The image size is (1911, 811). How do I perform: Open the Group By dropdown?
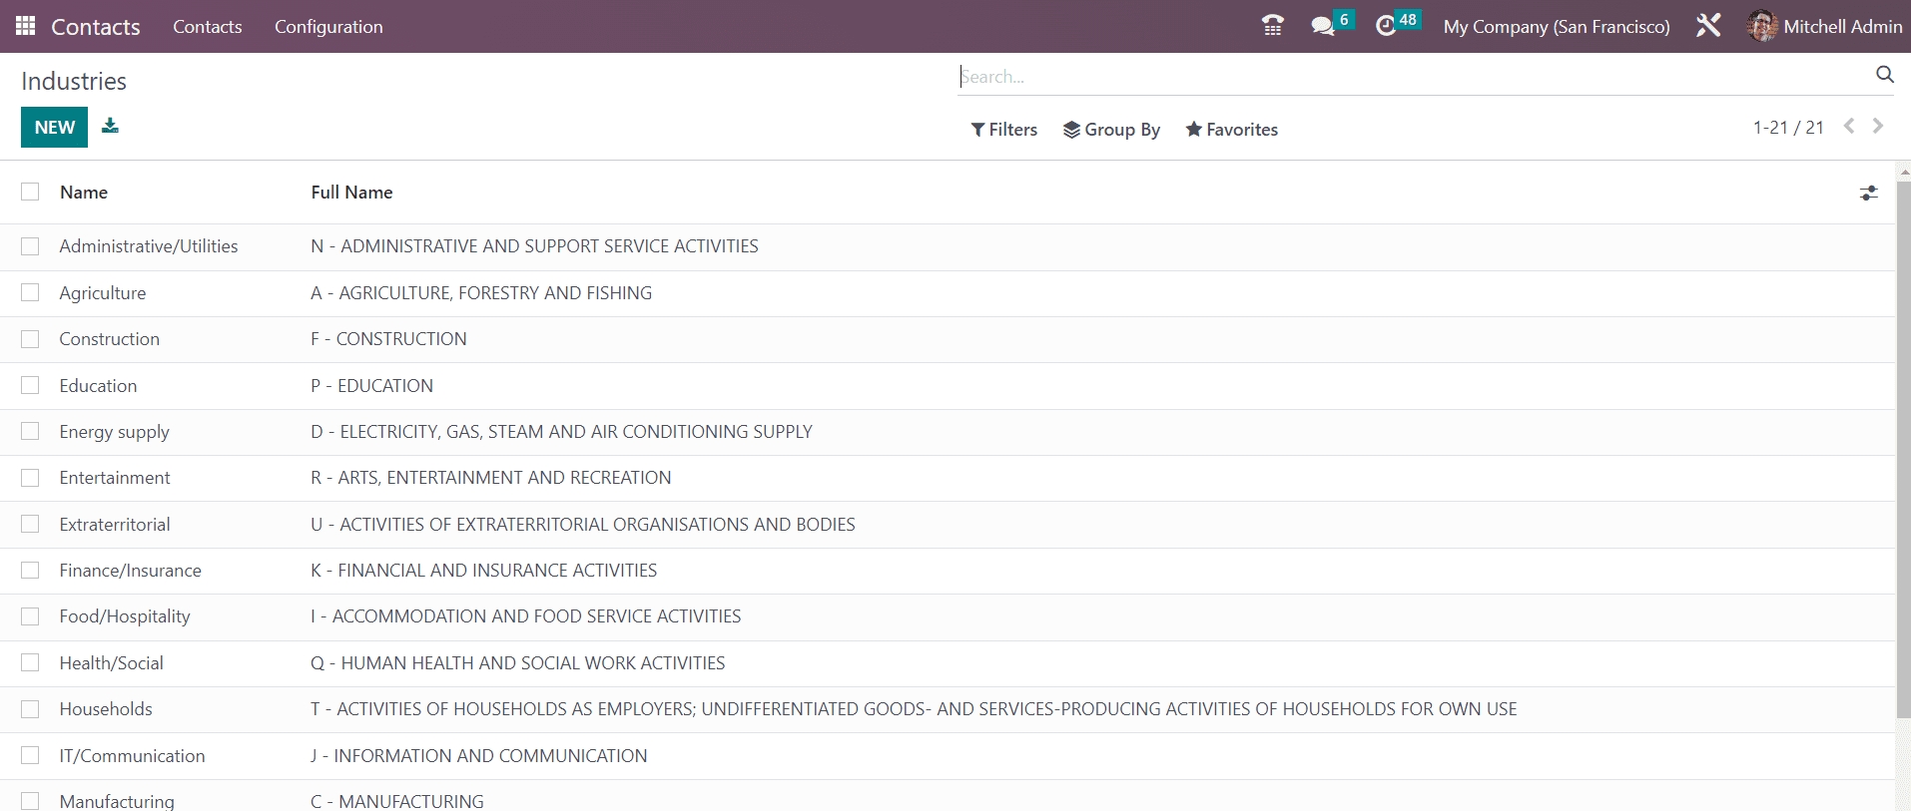click(1111, 130)
